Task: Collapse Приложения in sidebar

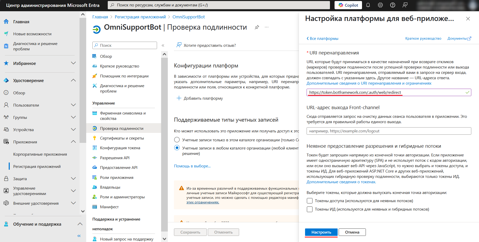Action: (73, 142)
